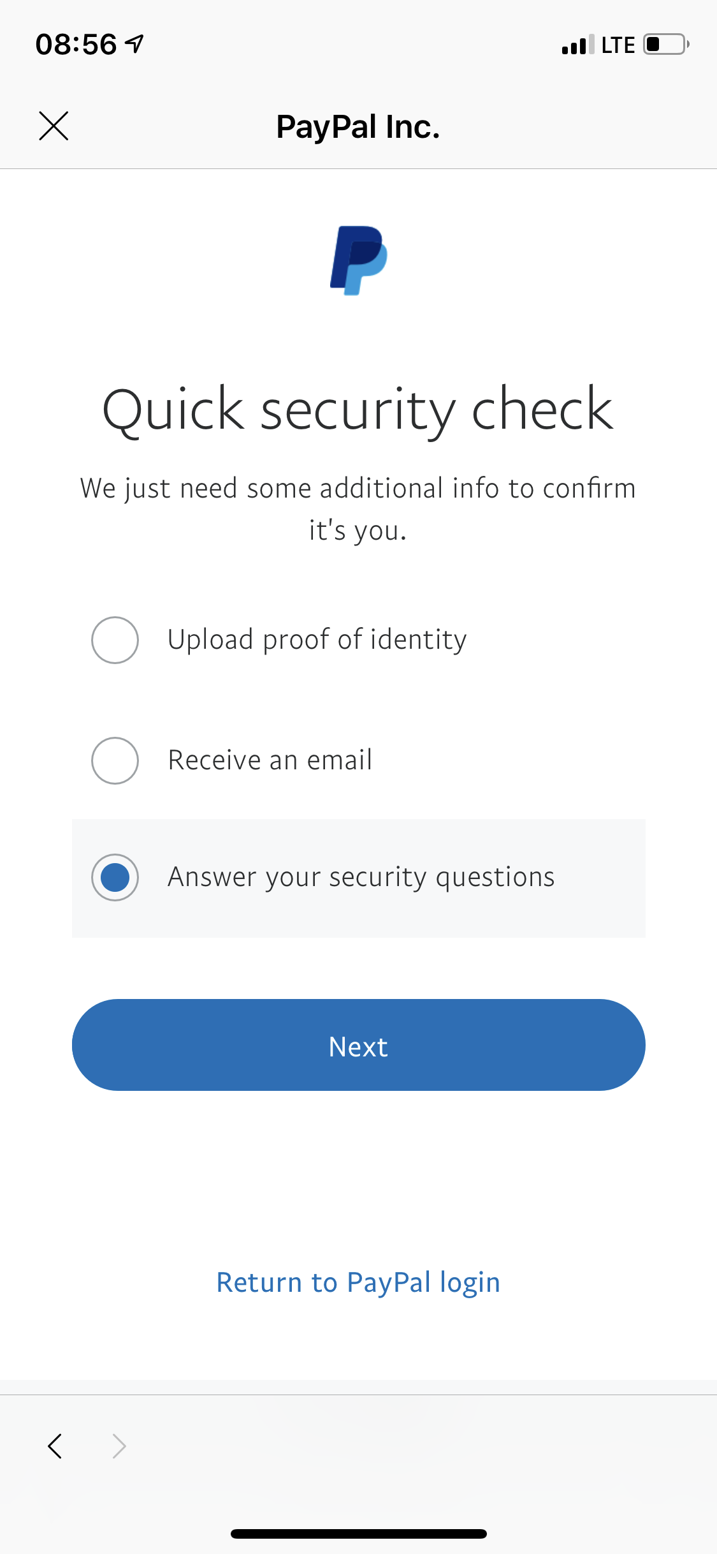
Task: Tap the location arrow status icon
Action: tap(134, 44)
